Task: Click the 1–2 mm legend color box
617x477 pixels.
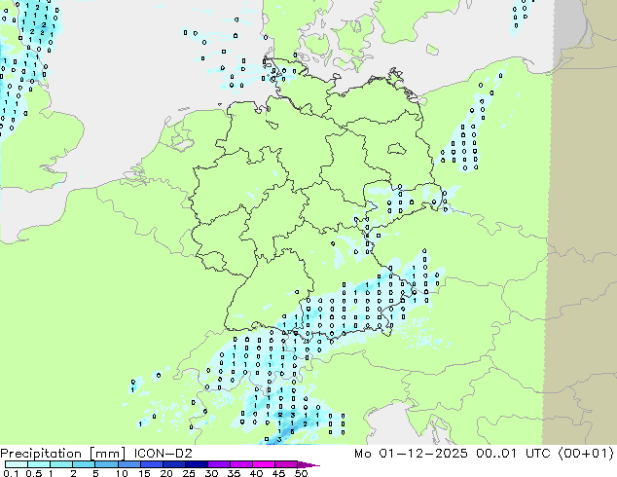Action: click(x=61, y=464)
